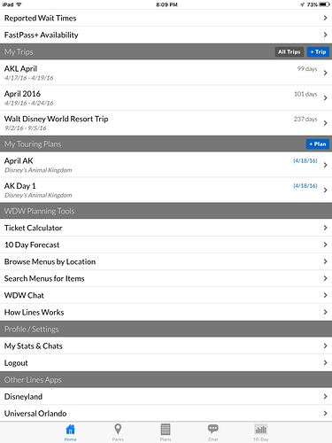The image size is (332, 443).
Task: Click the Wi-Fi status icon
Action: pos(19,4)
